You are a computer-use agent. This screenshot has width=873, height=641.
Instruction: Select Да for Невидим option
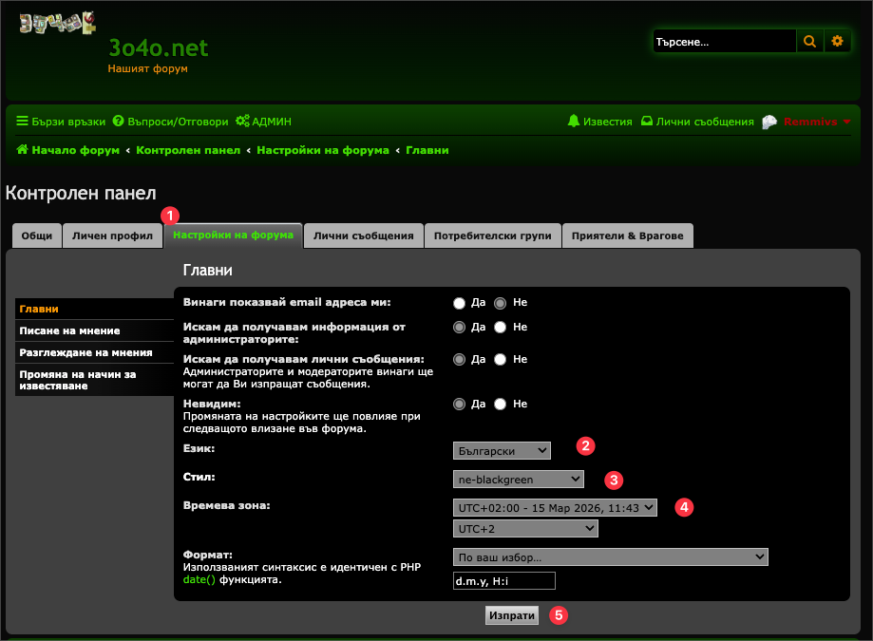[x=459, y=404]
